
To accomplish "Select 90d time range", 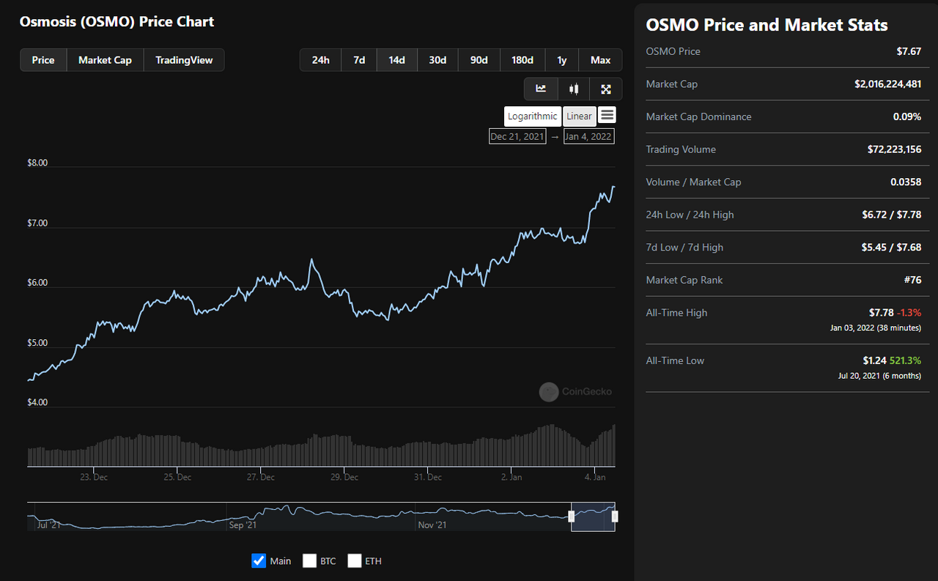I will click(x=479, y=60).
